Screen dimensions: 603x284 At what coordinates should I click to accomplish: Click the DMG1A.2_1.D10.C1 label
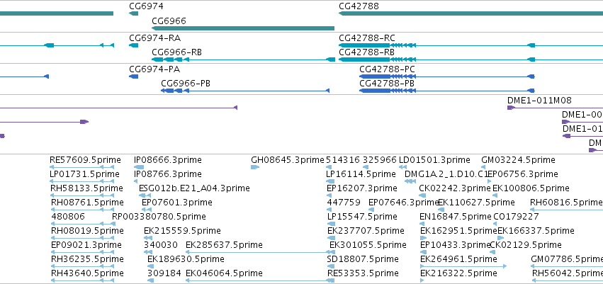click(446, 174)
